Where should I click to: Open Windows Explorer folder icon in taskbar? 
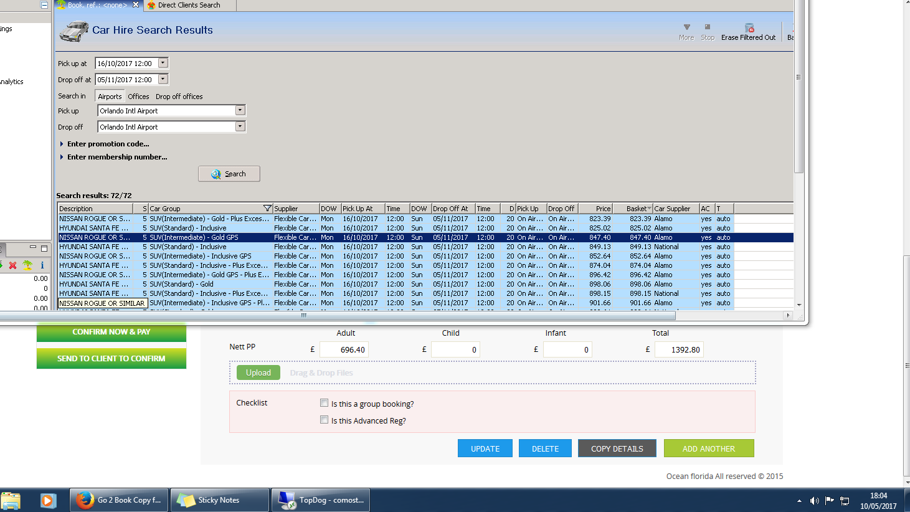coord(11,500)
